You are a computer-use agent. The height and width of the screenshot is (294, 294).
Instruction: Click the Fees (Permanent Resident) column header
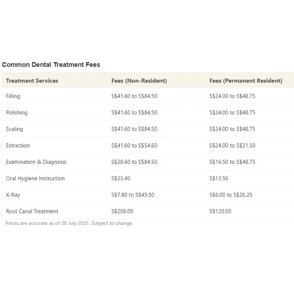click(246, 81)
